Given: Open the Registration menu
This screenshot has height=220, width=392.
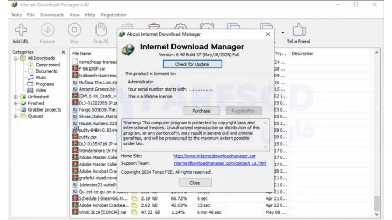Looking at the screenshot, I should tap(113, 15).
